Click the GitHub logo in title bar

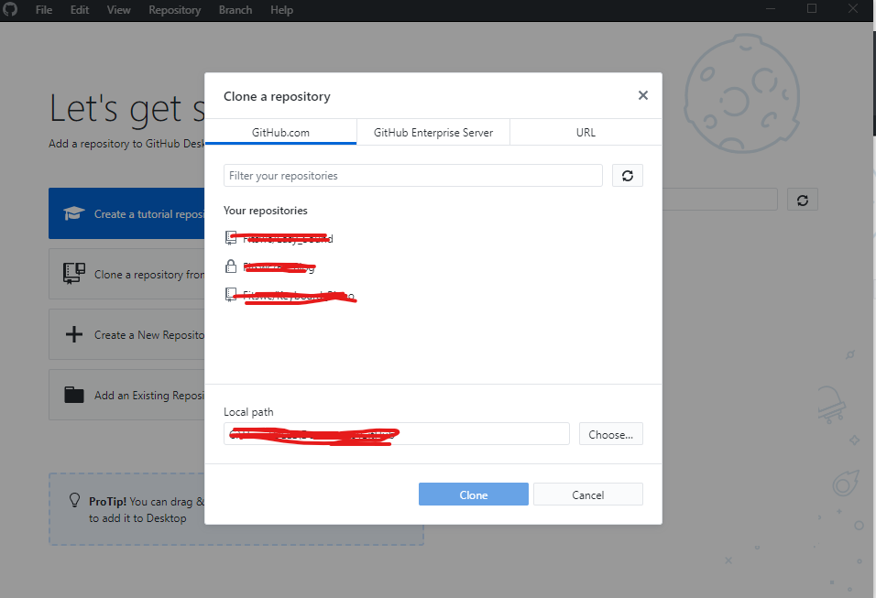point(10,9)
